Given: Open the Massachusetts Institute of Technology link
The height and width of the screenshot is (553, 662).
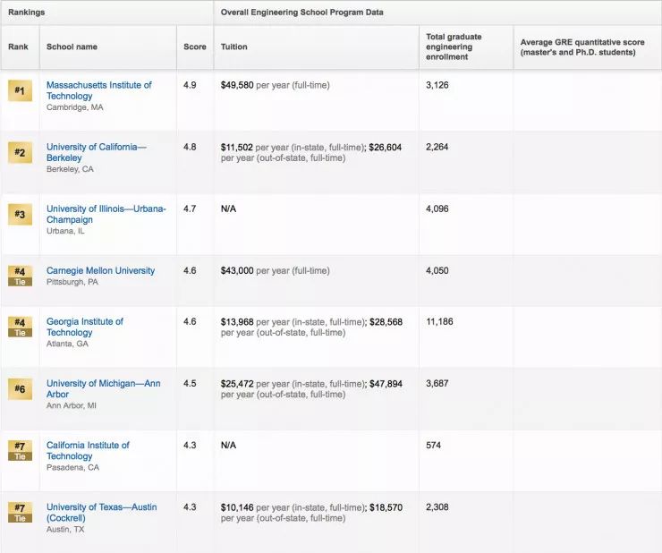Looking at the screenshot, I should click(98, 90).
